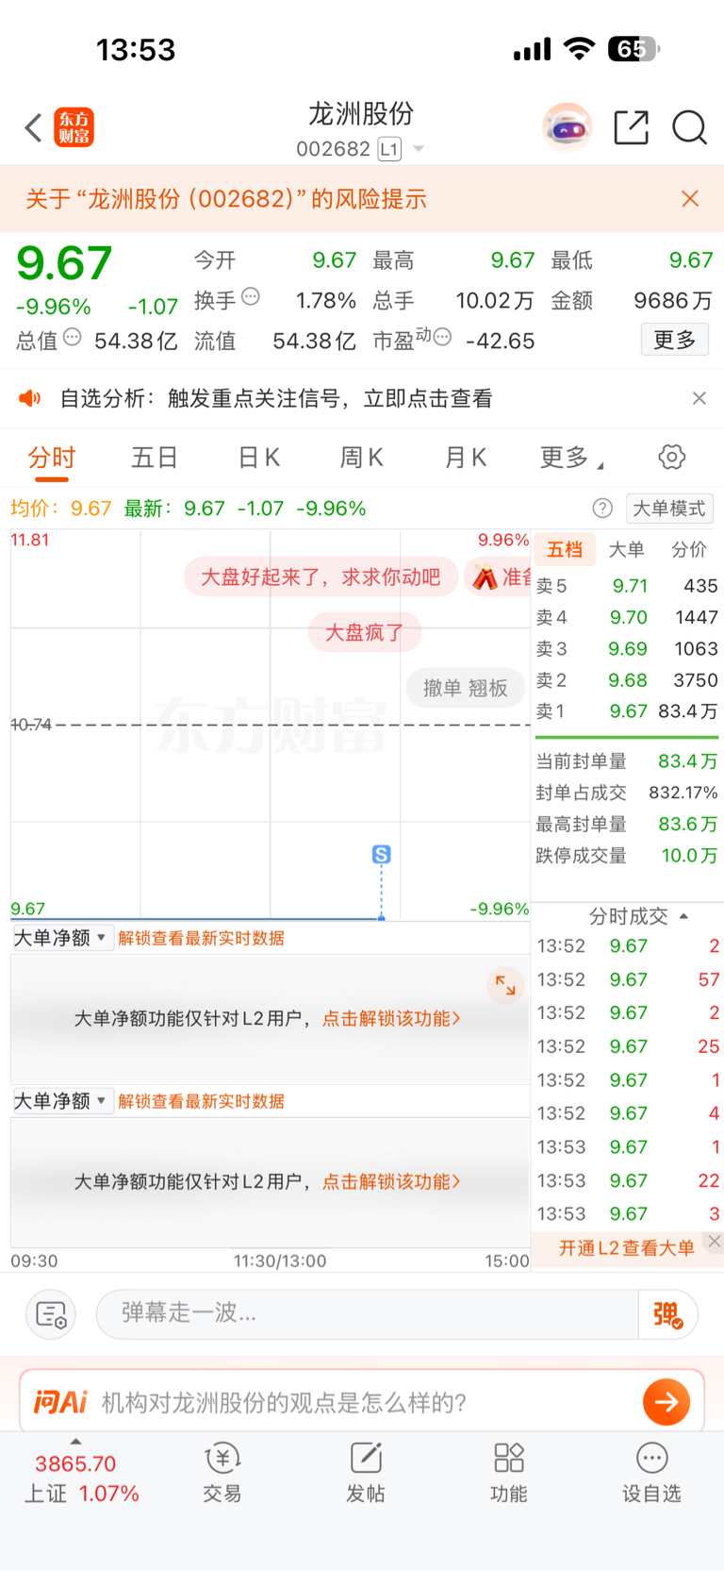
Task: Tap the info icon beside 市盈
Action: (442, 337)
